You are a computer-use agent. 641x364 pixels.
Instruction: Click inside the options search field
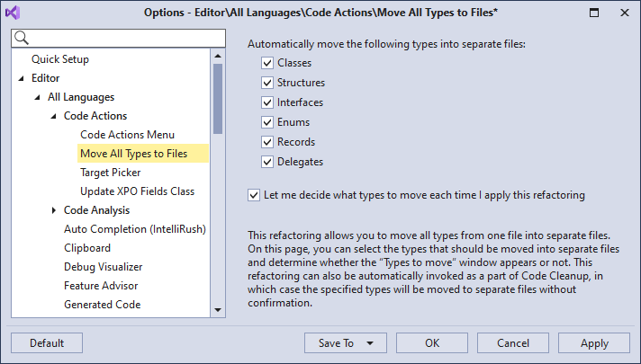coord(122,38)
